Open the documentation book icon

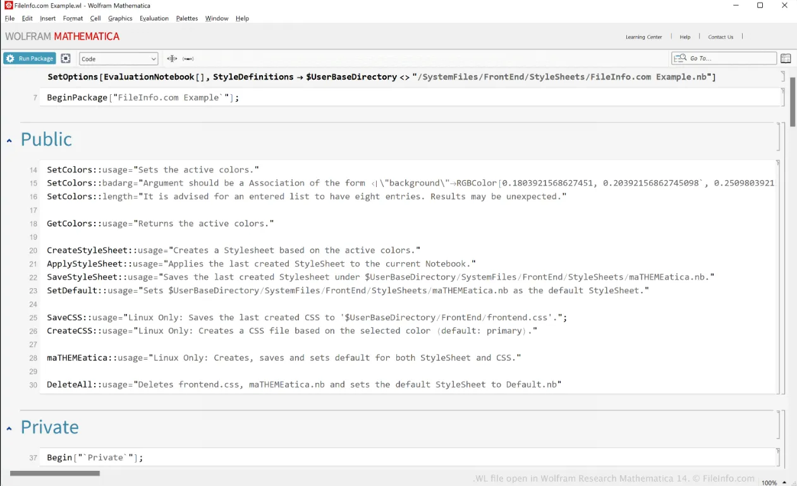(786, 59)
